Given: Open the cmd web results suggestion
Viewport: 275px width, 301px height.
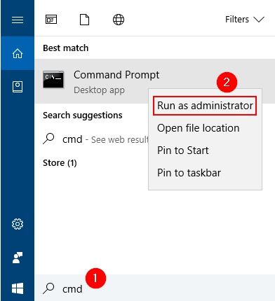Looking at the screenshot, I should pos(96,139).
